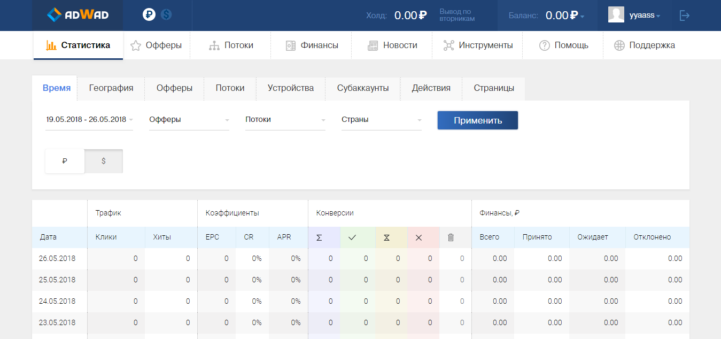Switch to the Потоки statistics tab

[x=230, y=88]
